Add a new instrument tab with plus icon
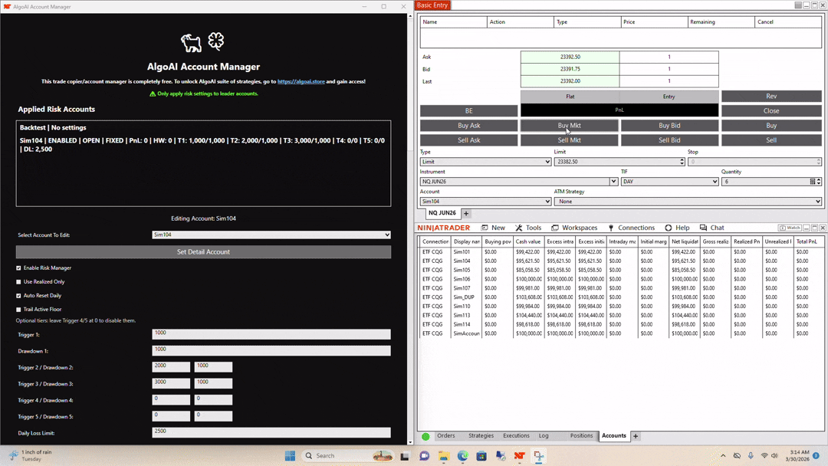The height and width of the screenshot is (466, 828). [466, 214]
